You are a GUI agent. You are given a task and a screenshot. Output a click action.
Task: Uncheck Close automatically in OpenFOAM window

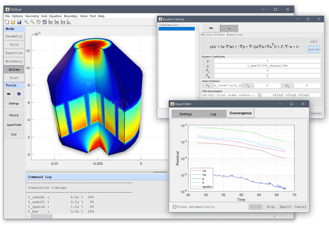(x=175, y=207)
